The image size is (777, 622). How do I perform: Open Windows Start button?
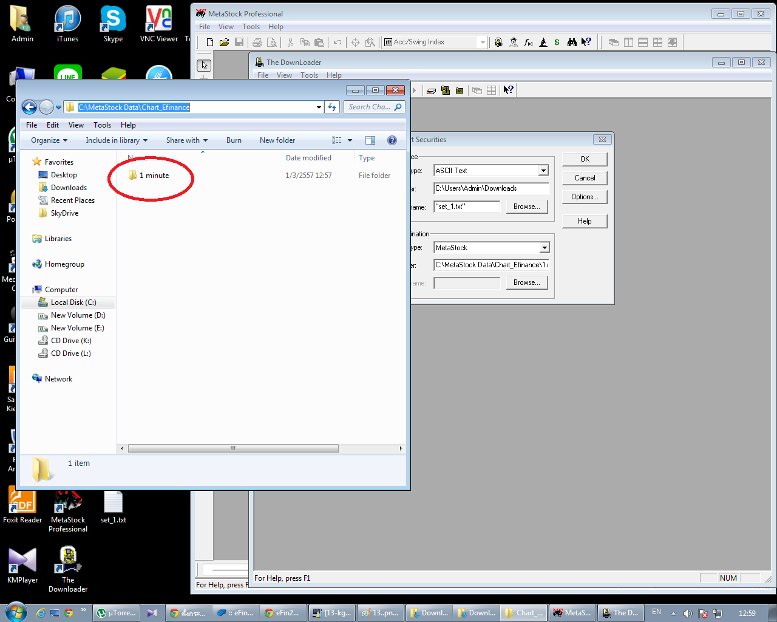(16, 612)
